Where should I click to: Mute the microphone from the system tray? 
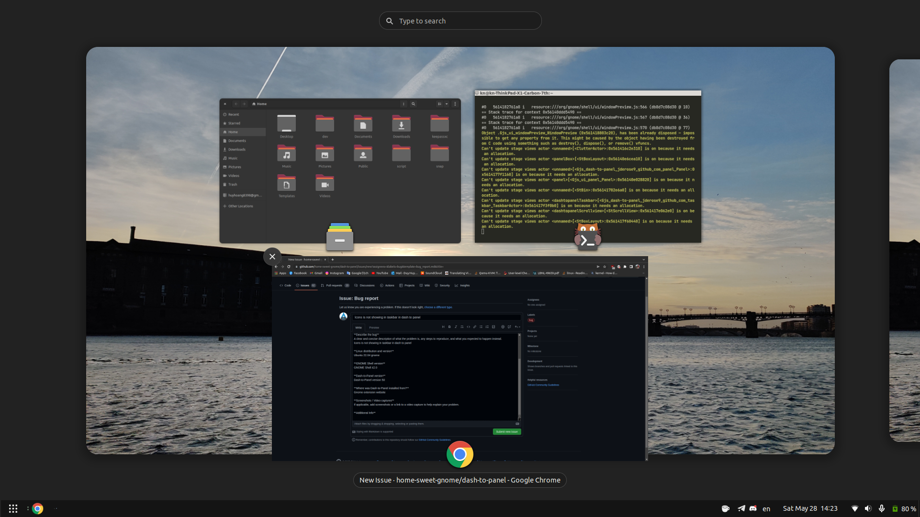[882, 508]
